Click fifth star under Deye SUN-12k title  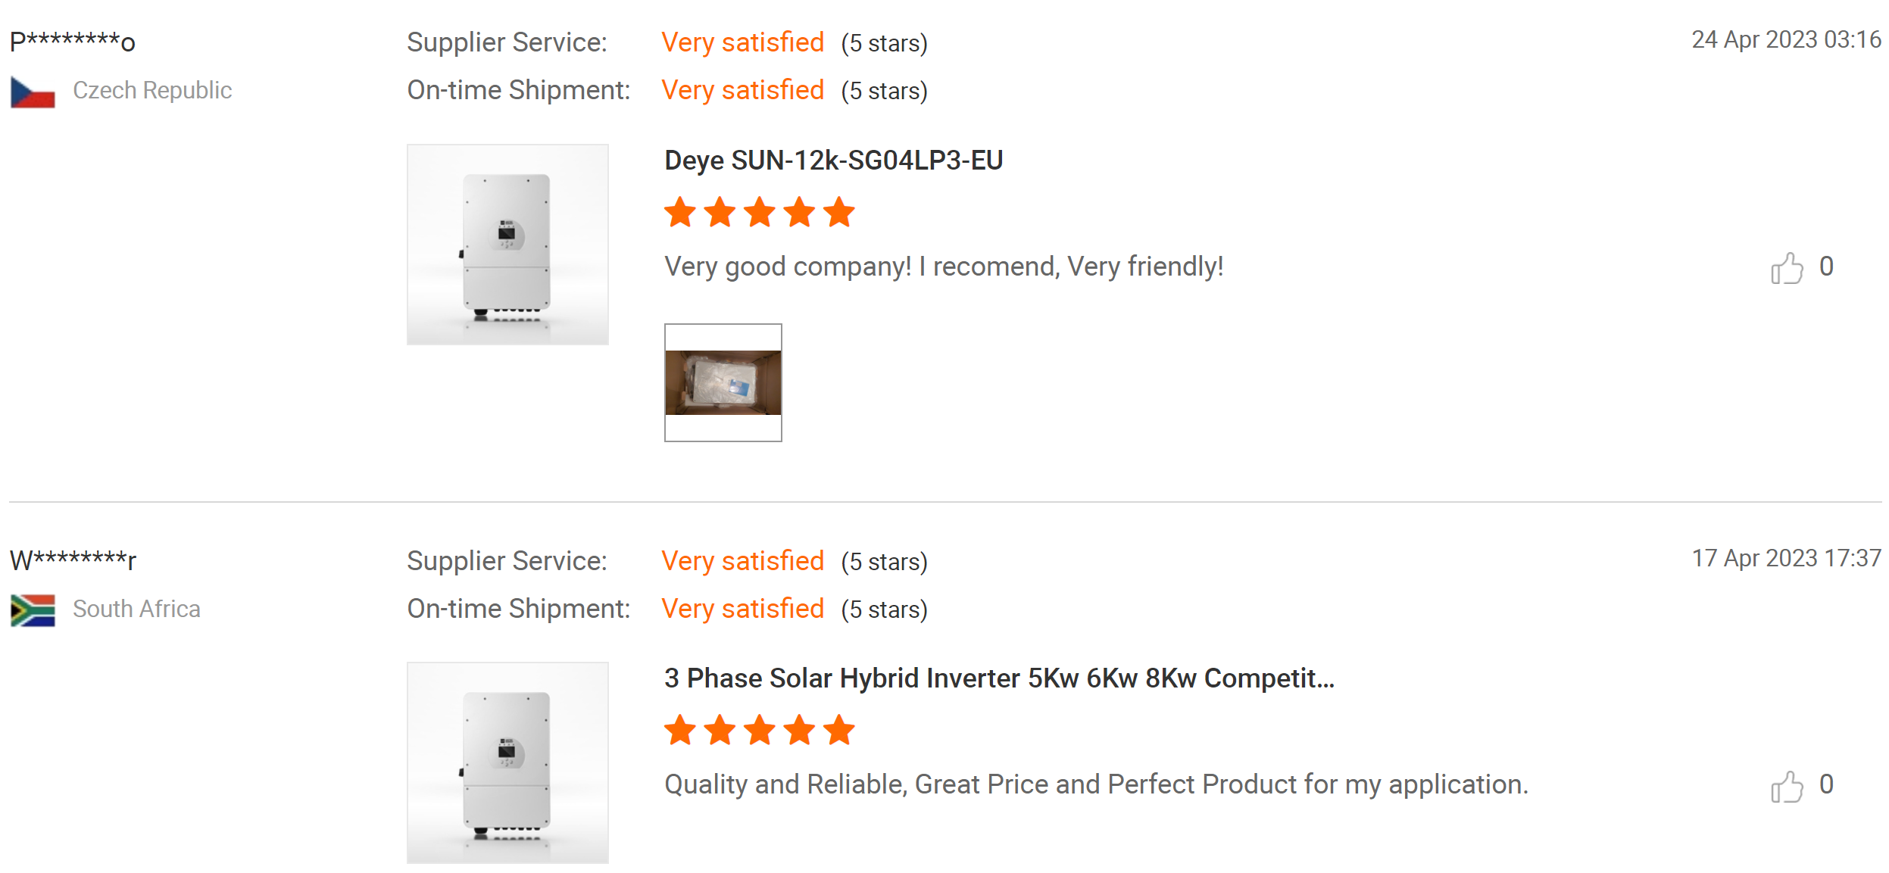pos(839,213)
